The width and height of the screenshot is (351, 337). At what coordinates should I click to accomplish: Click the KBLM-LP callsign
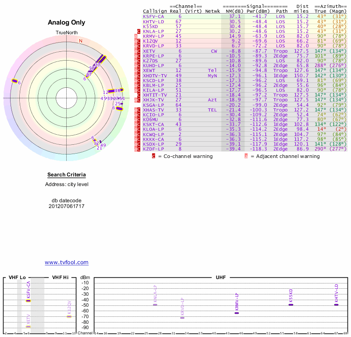[x=153, y=85]
